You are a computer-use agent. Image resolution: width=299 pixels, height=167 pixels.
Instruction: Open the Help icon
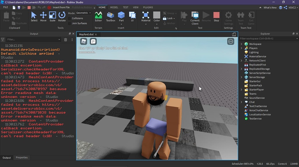click(x=281, y=7)
